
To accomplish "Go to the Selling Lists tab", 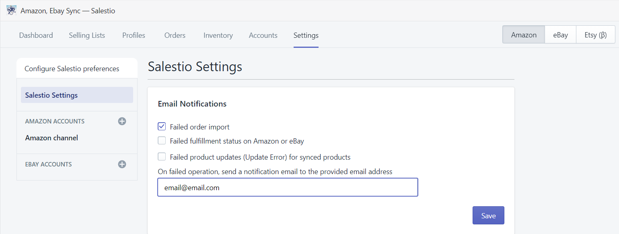I will pyautogui.click(x=87, y=35).
